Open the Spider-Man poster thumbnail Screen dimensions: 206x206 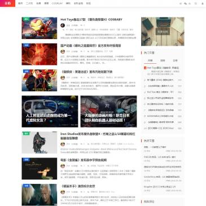point(40,80)
